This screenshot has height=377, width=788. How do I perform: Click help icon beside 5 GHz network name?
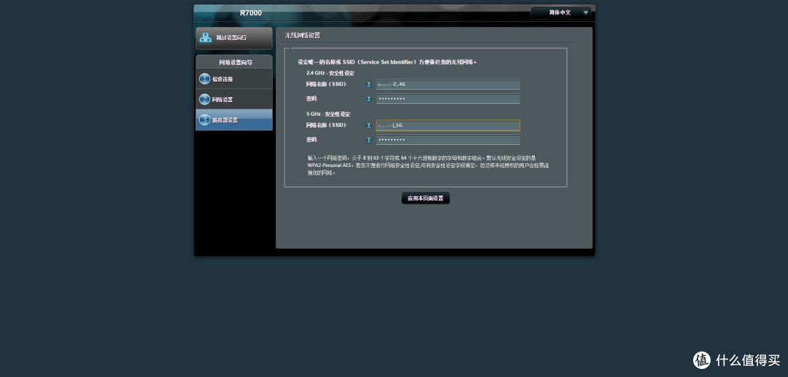(369, 125)
